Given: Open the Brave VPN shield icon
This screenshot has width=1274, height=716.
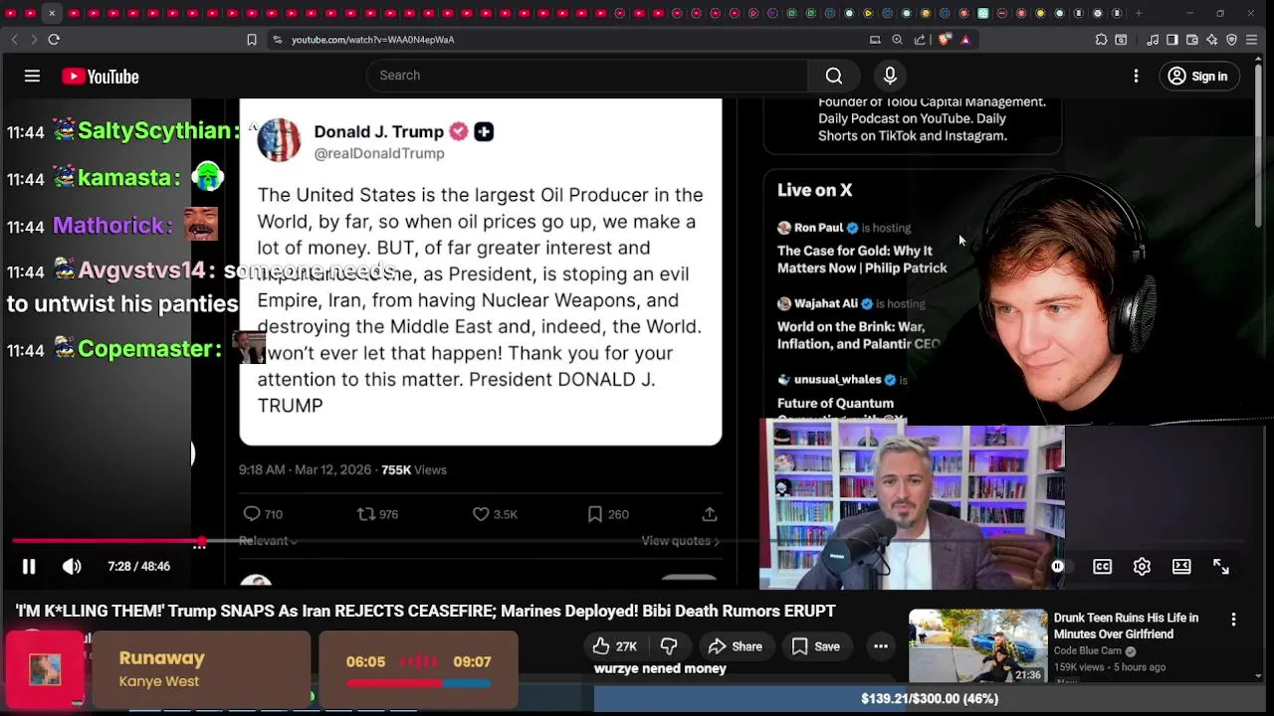Looking at the screenshot, I should pos(1231,40).
